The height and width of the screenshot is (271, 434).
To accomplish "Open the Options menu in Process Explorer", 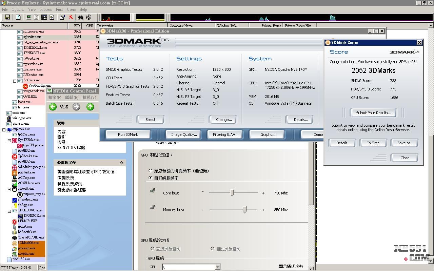I will 18,9.
